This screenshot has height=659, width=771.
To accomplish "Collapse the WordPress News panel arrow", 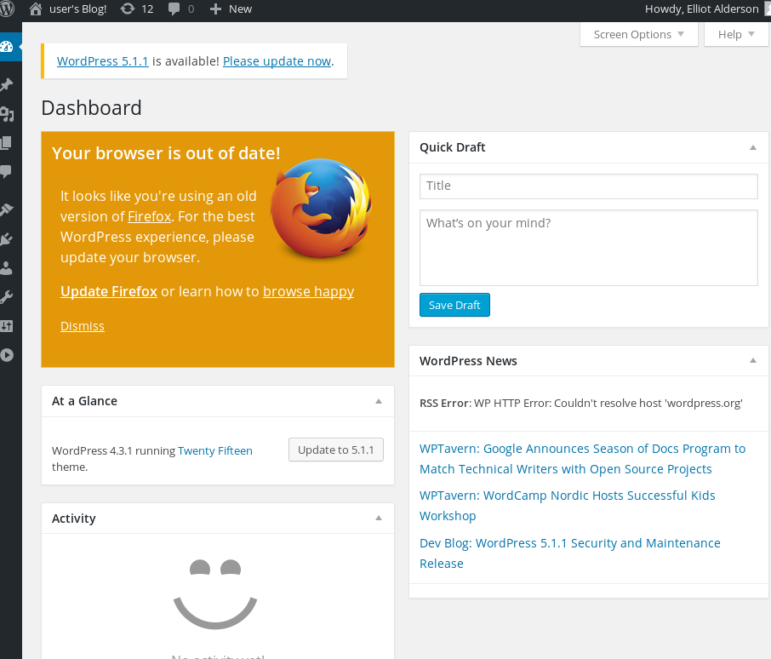I will (x=753, y=360).
